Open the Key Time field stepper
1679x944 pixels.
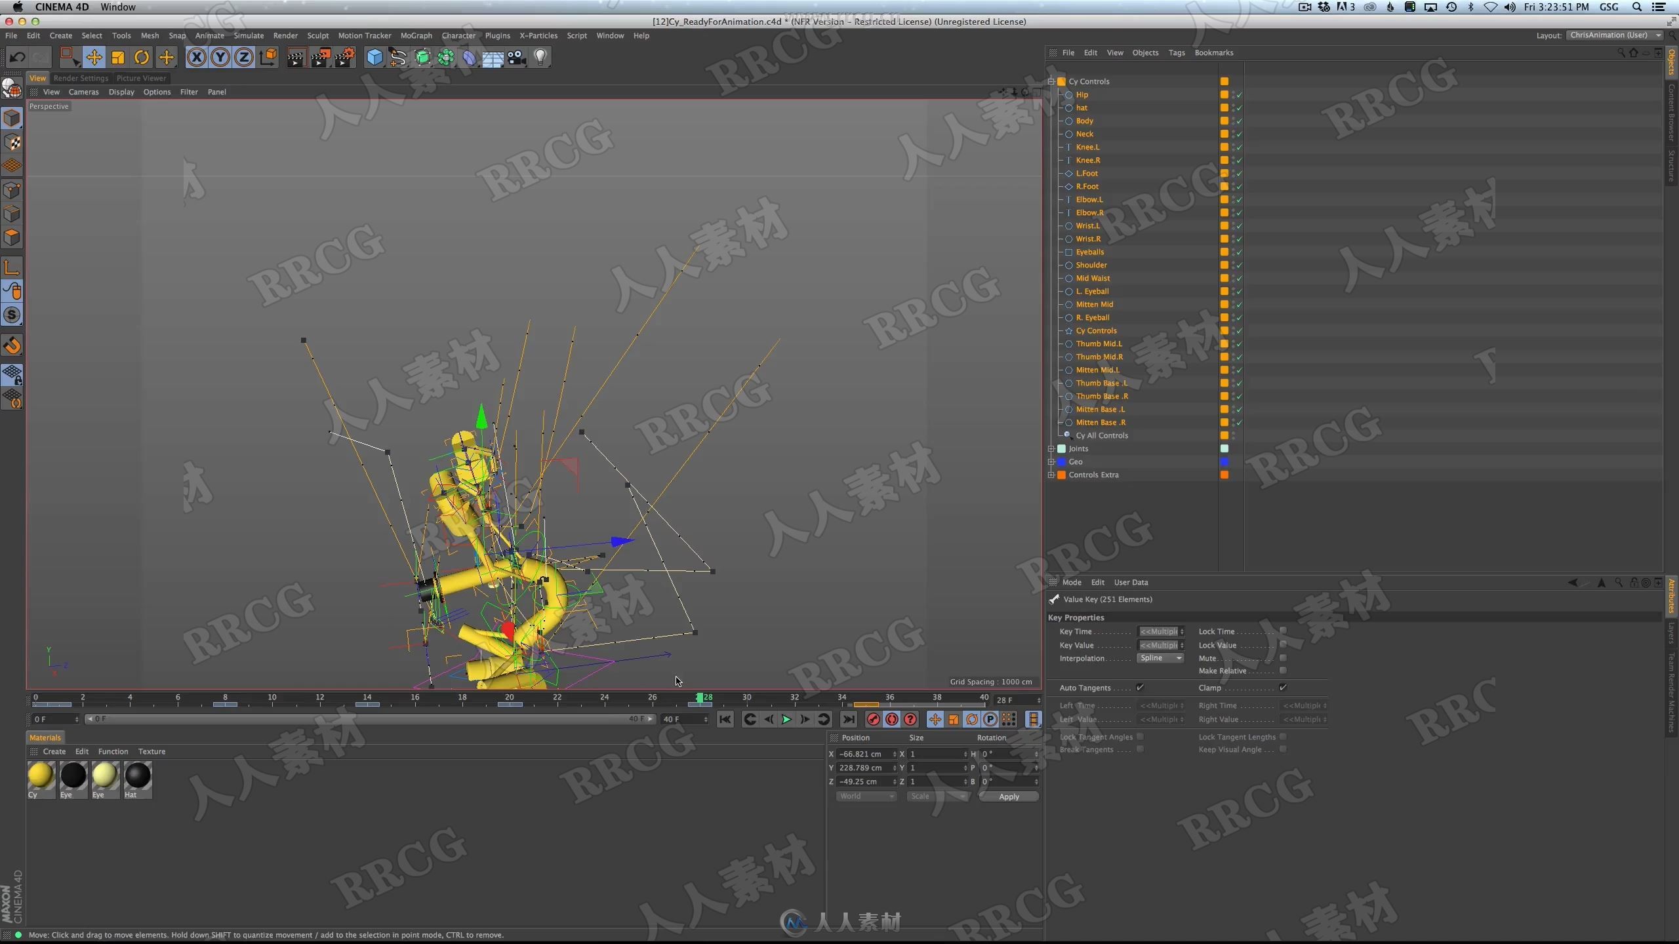pyautogui.click(x=1182, y=631)
